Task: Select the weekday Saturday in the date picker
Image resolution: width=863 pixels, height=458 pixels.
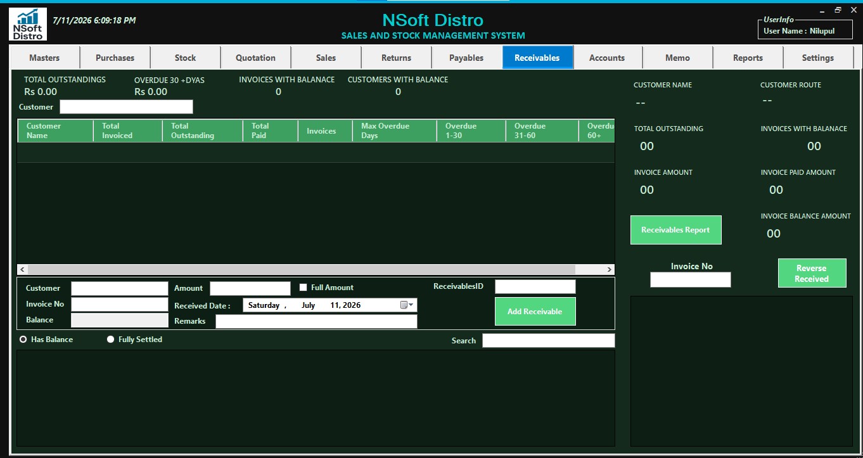Action: coord(264,305)
